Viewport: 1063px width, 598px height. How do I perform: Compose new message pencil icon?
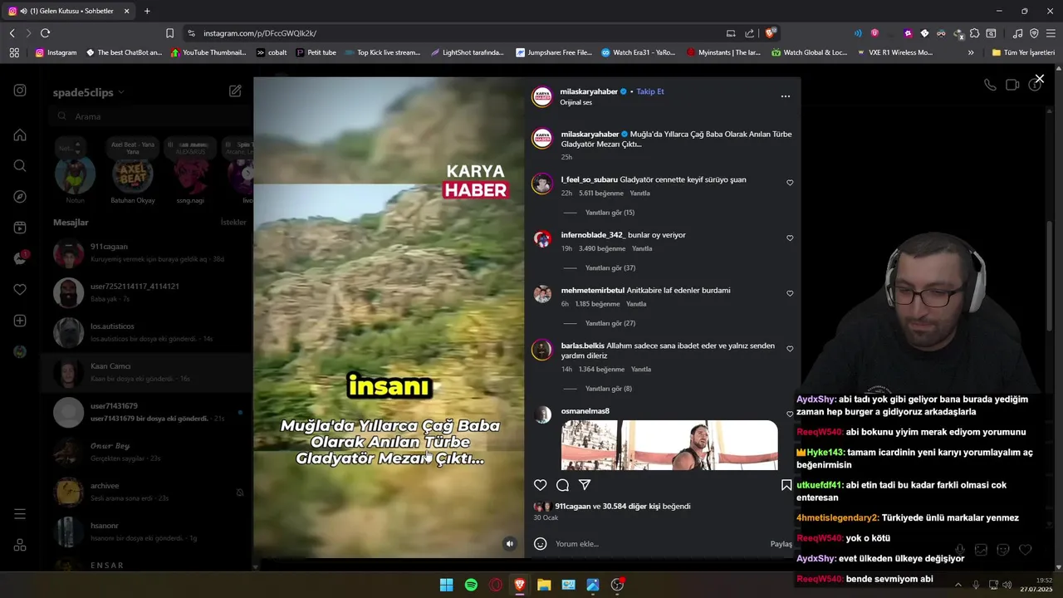(235, 91)
